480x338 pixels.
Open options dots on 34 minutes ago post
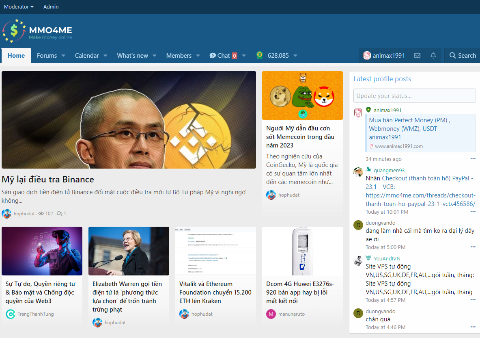[473, 159]
